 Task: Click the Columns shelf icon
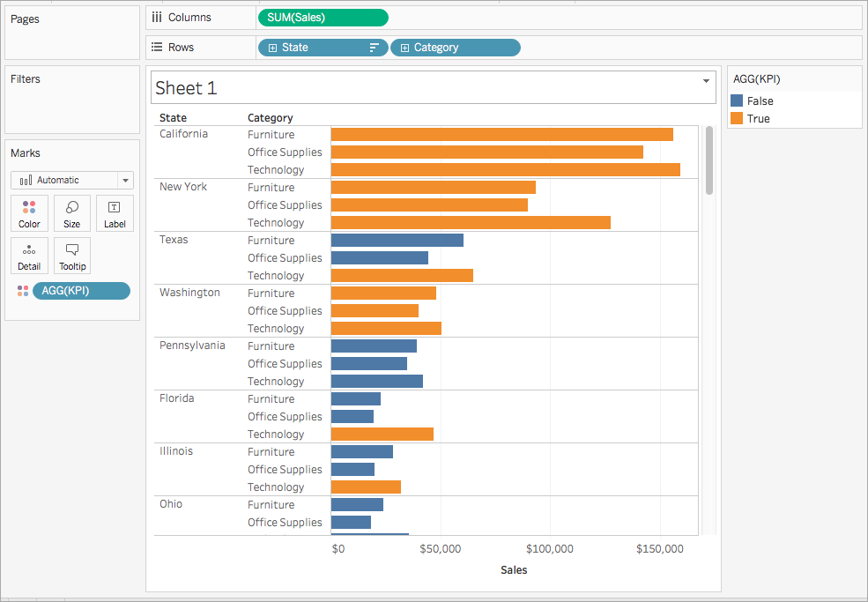[157, 17]
